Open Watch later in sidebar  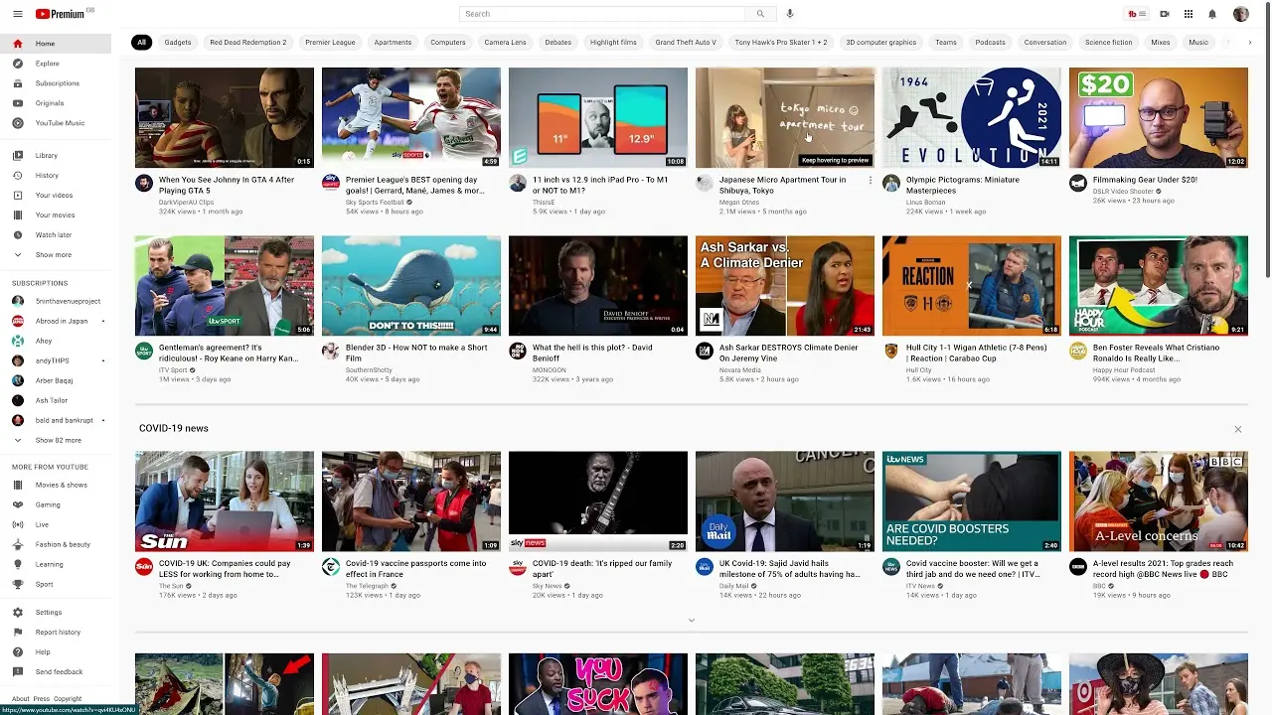click(x=56, y=235)
